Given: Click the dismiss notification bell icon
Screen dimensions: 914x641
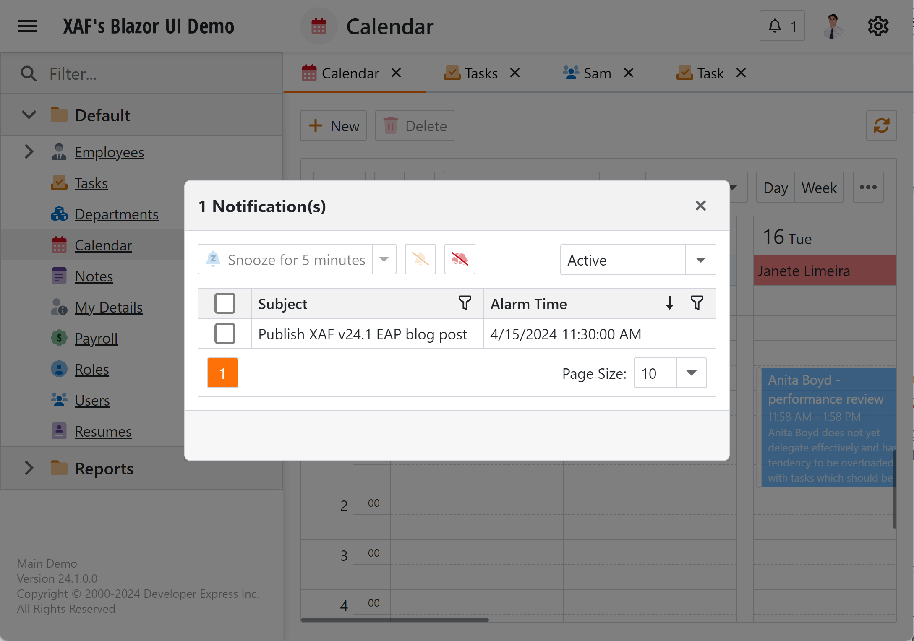Looking at the screenshot, I should point(420,259).
